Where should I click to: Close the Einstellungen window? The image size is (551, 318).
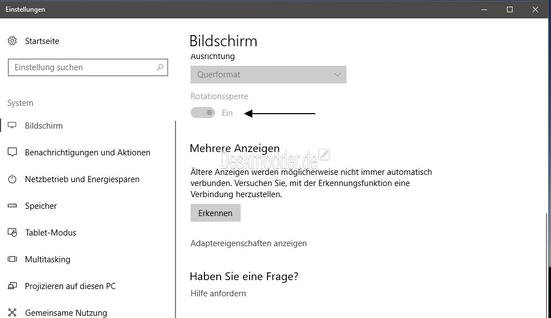point(535,9)
